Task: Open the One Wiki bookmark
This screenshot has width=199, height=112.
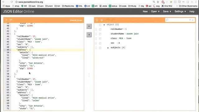Action: coord(167,6)
